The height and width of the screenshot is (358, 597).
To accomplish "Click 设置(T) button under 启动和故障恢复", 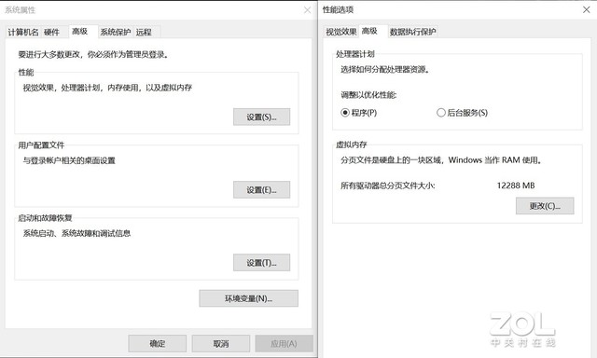I will (x=261, y=263).
